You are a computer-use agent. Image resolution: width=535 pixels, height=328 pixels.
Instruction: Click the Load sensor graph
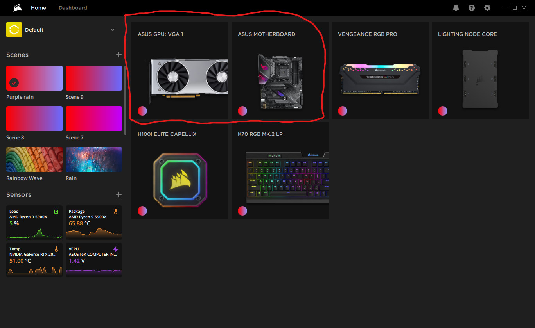pyautogui.click(x=34, y=233)
